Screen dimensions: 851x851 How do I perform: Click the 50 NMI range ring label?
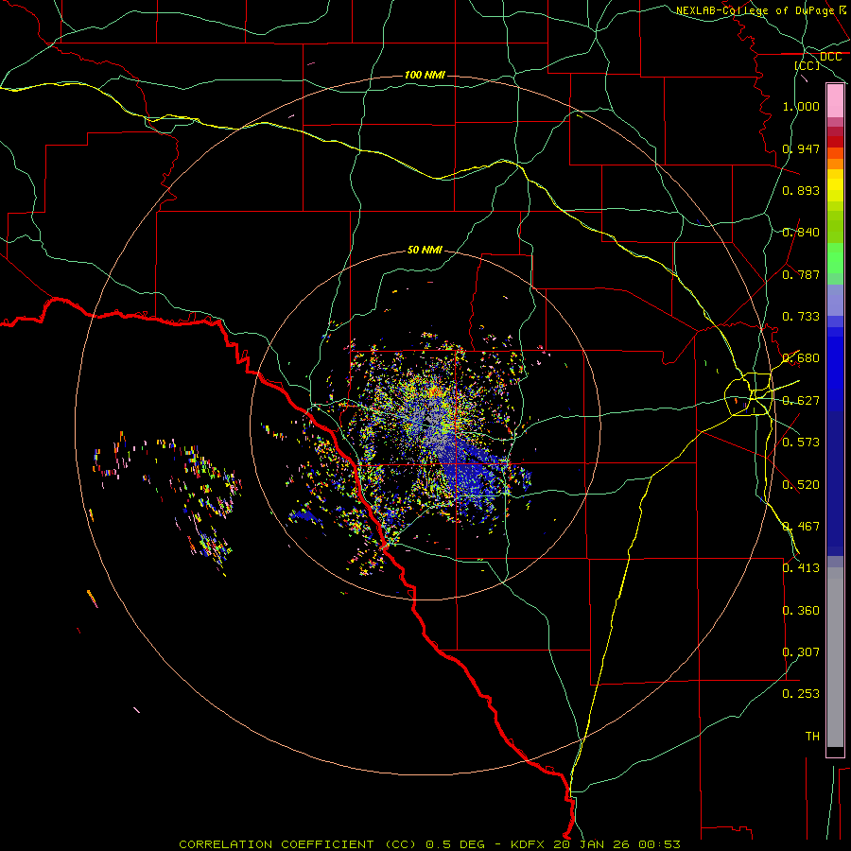(x=425, y=250)
